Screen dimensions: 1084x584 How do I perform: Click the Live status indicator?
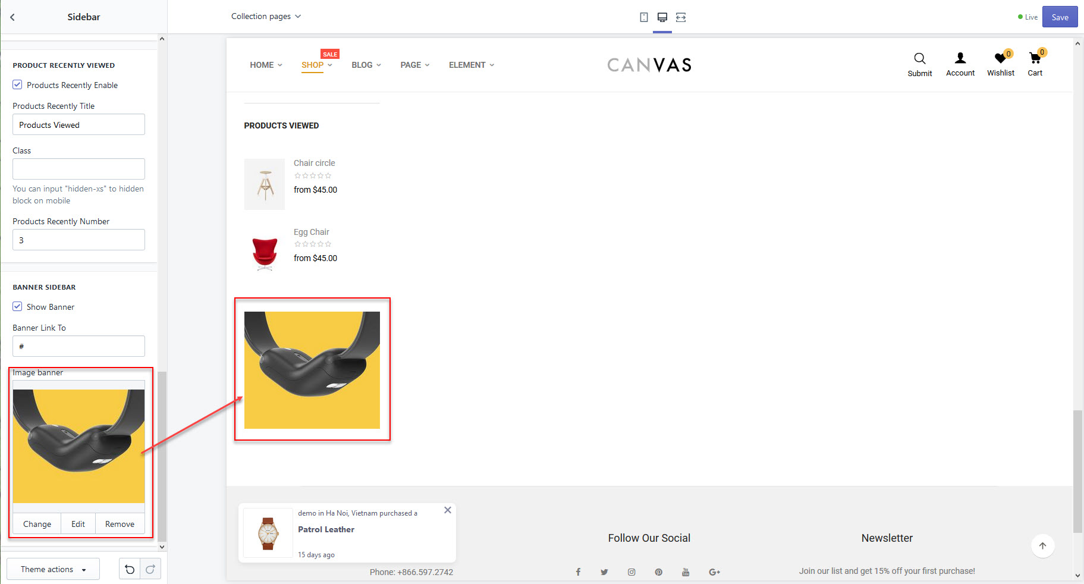(x=1028, y=17)
